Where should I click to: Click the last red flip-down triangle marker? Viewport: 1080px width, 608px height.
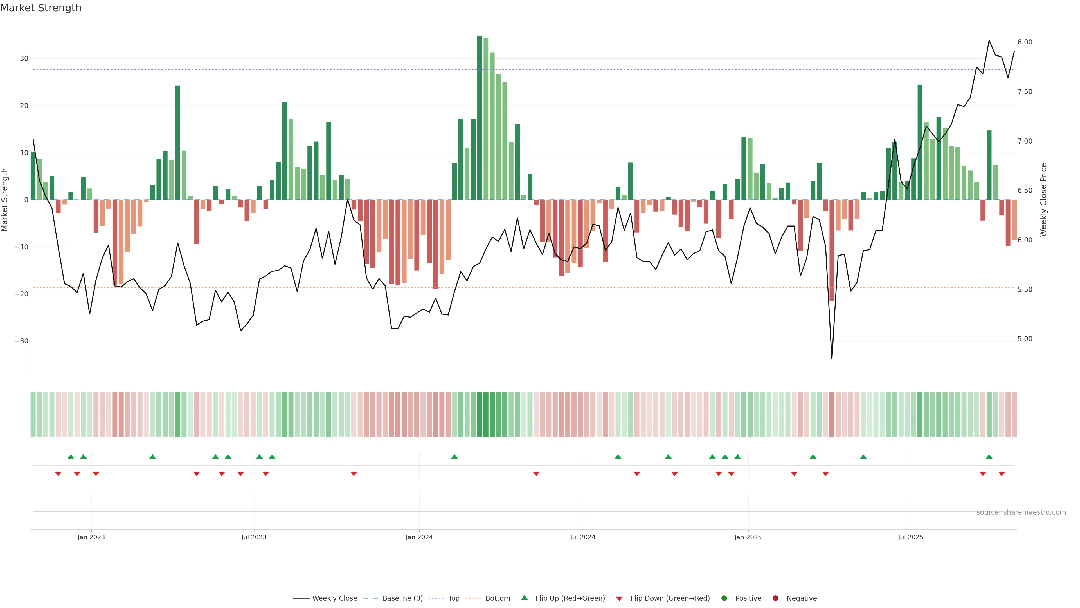(1002, 474)
